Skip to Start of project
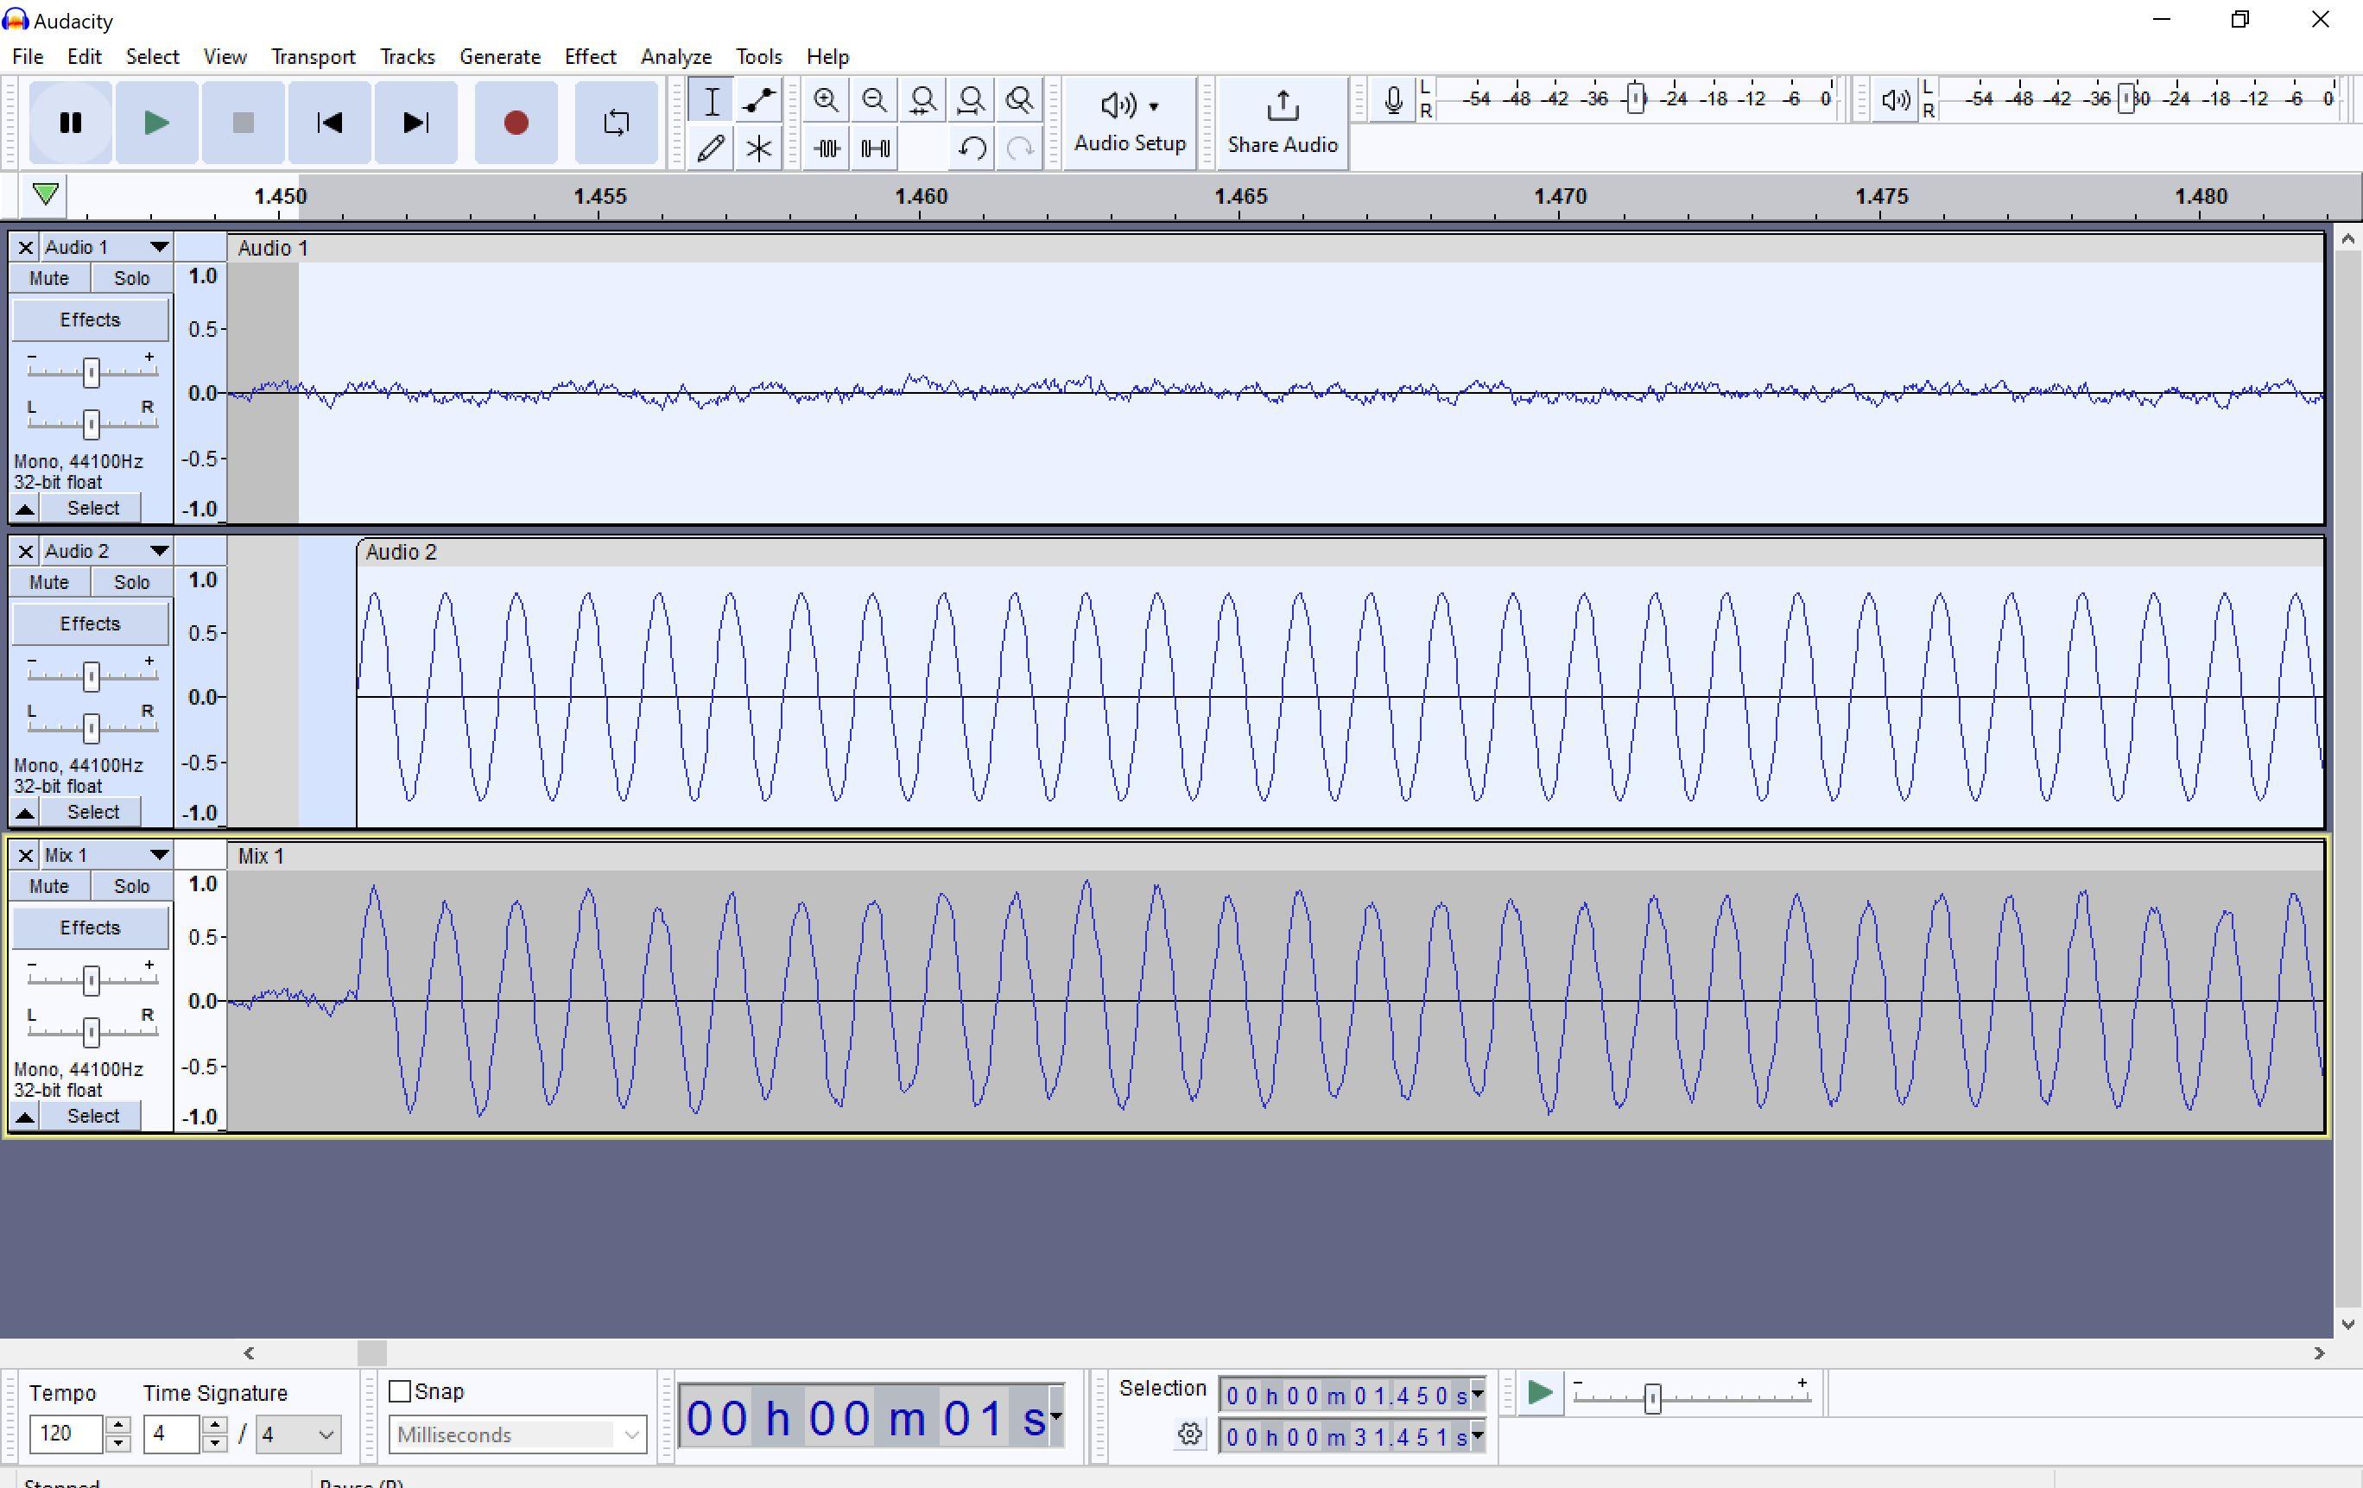This screenshot has height=1488, width=2363. pos(330,123)
